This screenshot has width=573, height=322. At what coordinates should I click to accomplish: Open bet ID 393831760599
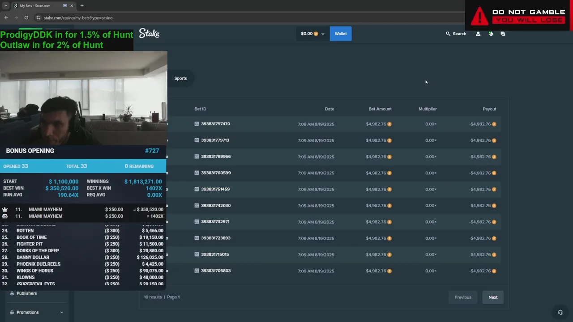[216, 173]
